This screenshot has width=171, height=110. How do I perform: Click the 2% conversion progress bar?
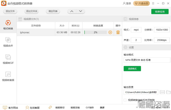tap(95, 32)
